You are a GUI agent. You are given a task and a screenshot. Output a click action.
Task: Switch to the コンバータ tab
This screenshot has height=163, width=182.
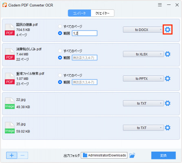click(x=80, y=13)
